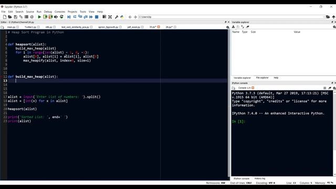Click the debug Step return icon
The image size is (336, 189).
click(x=86, y=17)
